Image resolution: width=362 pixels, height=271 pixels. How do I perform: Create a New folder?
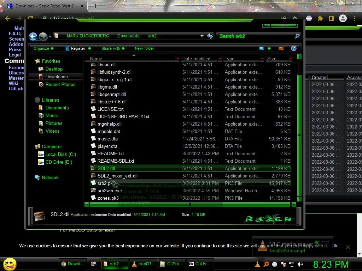click(x=145, y=48)
